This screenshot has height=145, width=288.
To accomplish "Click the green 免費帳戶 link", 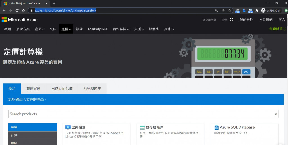I will pyautogui.click(x=278, y=29).
